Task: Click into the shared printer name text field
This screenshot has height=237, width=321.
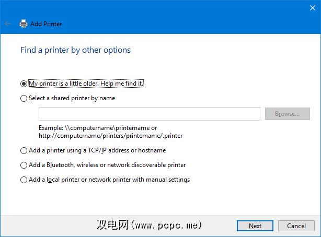Action: (x=149, y=114)
